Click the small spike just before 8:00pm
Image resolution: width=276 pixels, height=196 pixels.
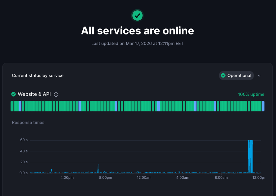[x=98, y=168]
